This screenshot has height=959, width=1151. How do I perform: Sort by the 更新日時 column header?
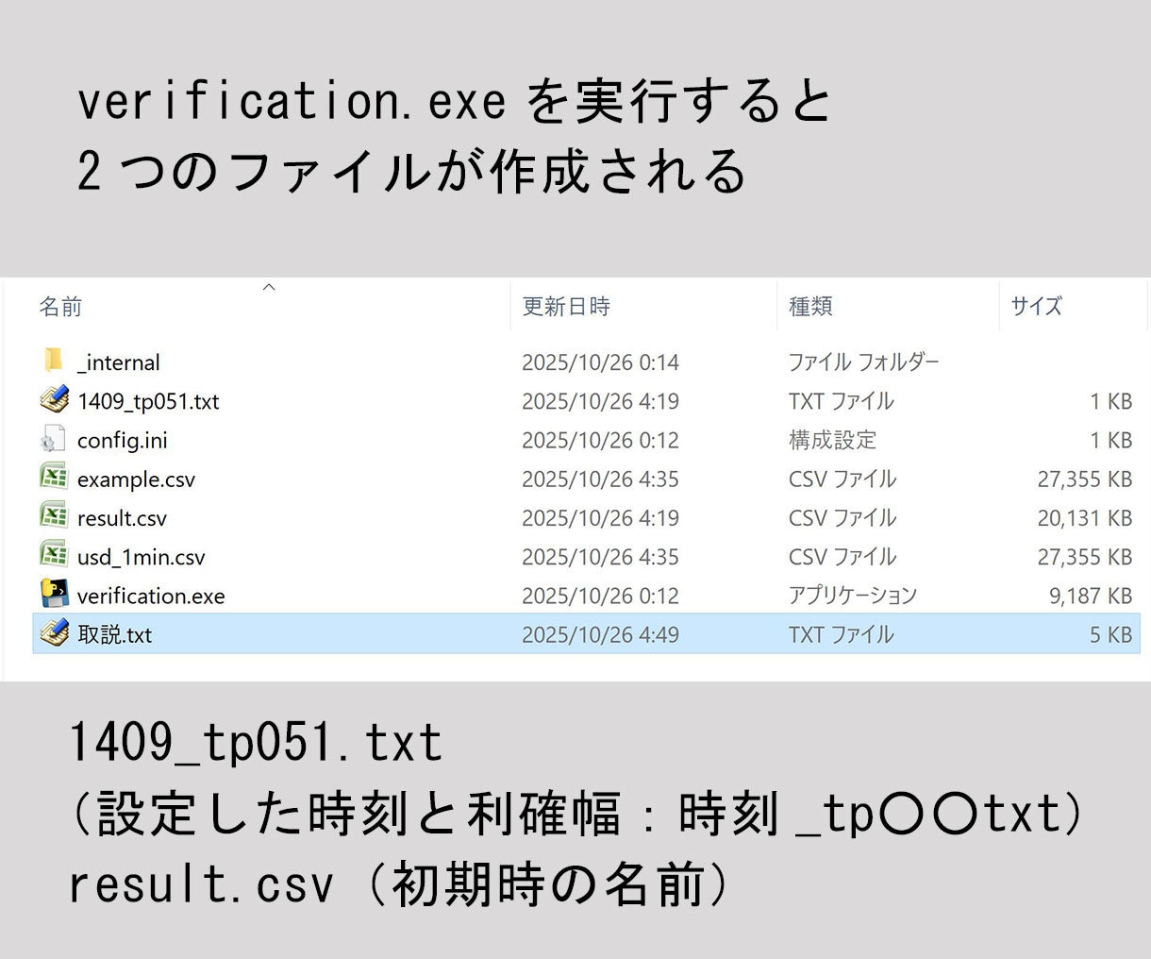coord(566,306)
